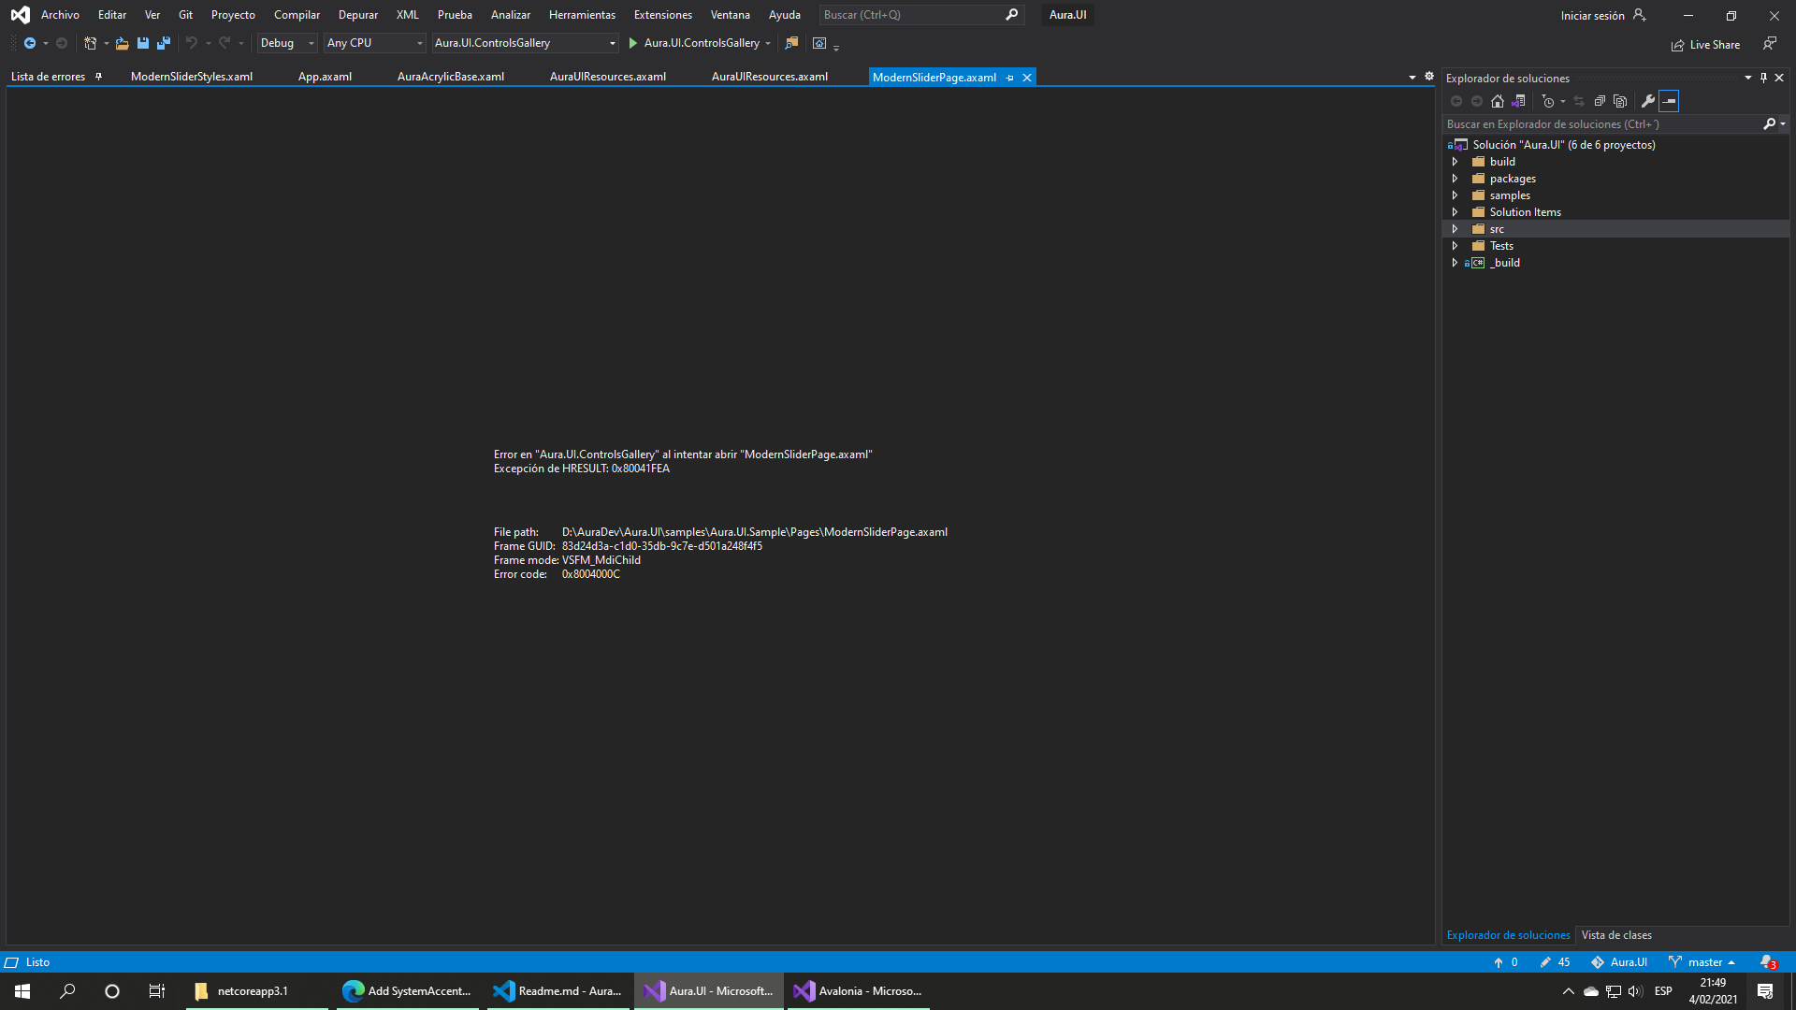Switch to the App.axaml tab
Screen dimensions: 1796x1010
325,77
